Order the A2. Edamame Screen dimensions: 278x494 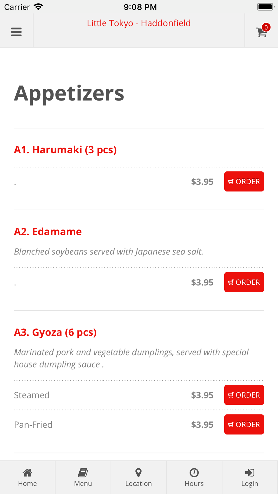[244, 282]
